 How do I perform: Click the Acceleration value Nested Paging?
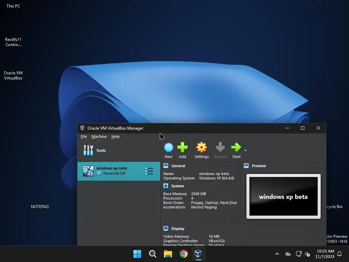(204, 207)
